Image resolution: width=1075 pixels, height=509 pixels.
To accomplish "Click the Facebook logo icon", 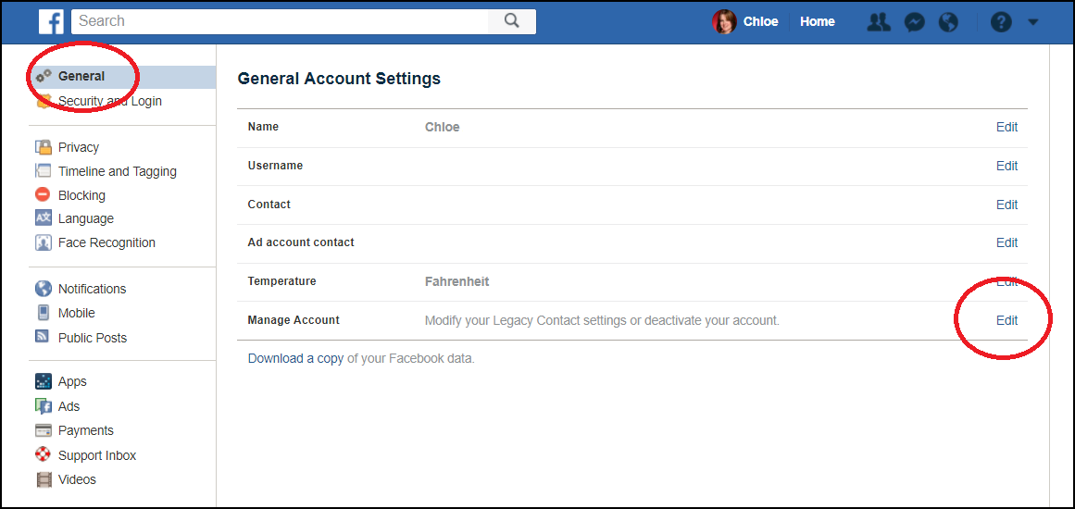I will [51, 21].
